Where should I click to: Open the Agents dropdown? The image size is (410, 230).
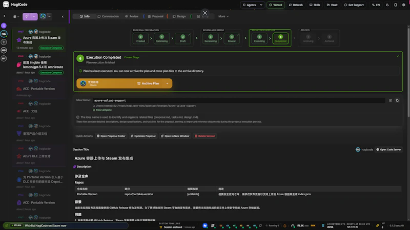[252, 5]
